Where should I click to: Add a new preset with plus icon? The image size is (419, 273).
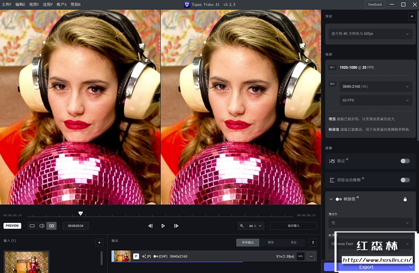click(x=411, y=17)
